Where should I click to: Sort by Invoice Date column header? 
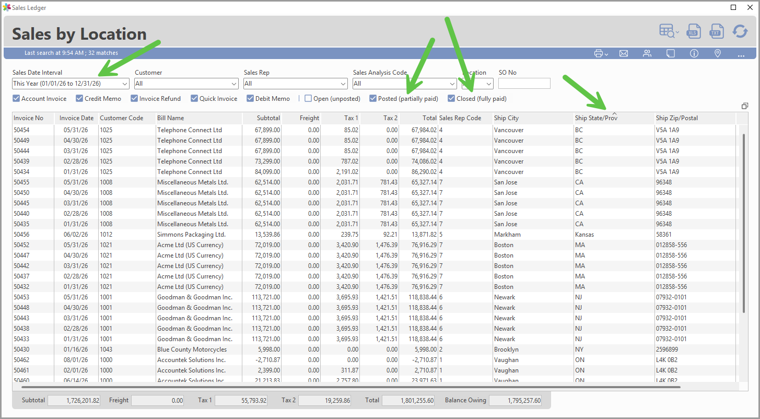pyautogui.click(x=76, y=118)
